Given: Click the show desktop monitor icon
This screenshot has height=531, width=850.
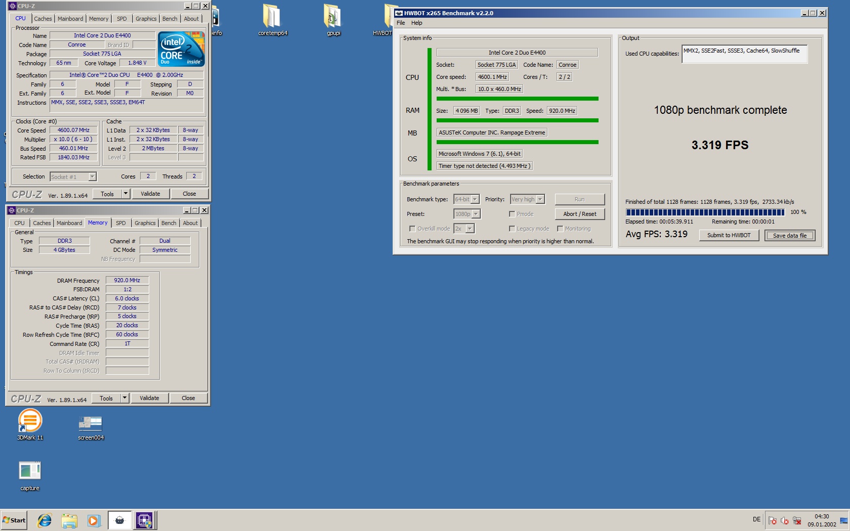Looking at the screenshot, I should 844,520.
